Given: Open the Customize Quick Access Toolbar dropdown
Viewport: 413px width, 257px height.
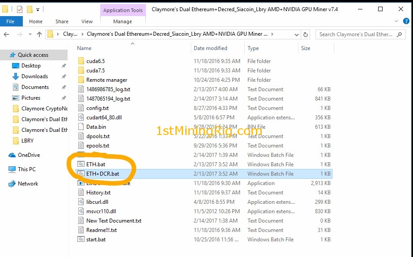Looking at the screenshot, I should 38,10.
